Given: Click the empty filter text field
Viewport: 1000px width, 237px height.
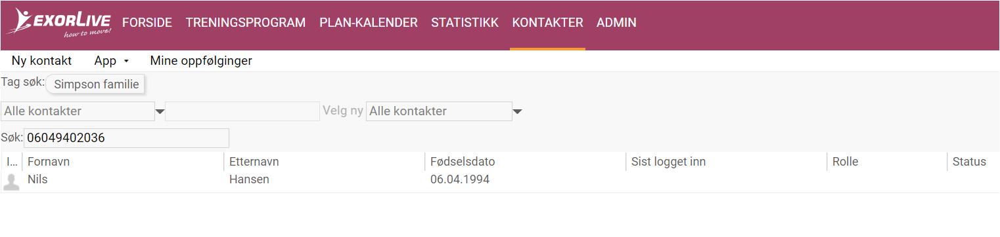Looking at the screenshot, I should 242,111.
